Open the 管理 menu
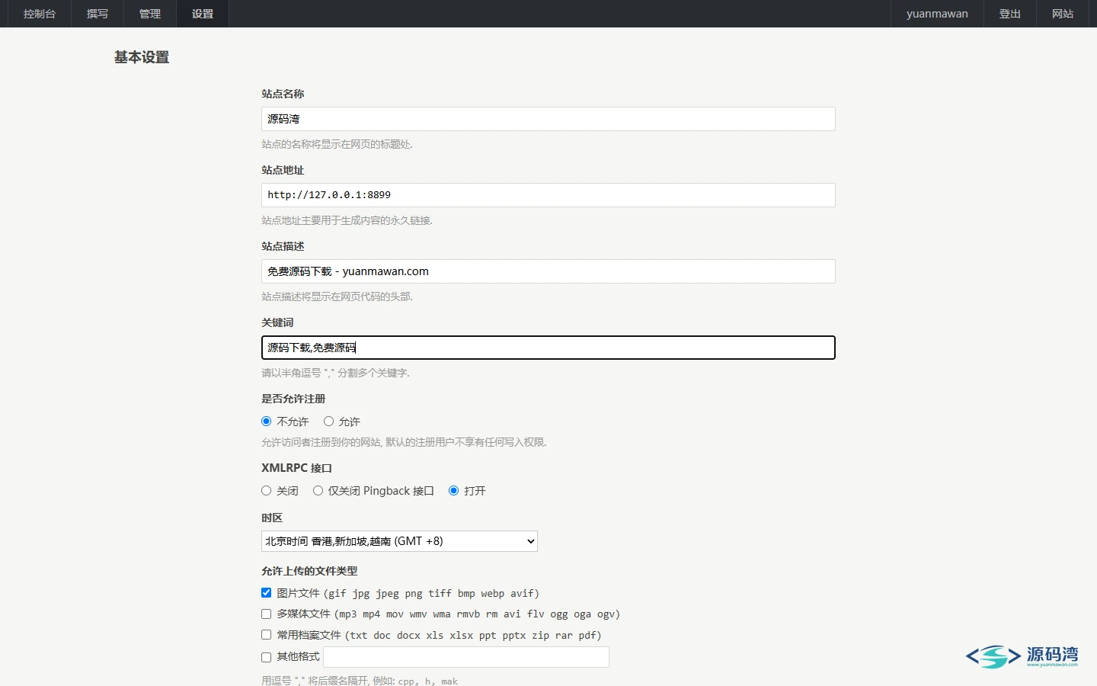The width and height of the screenshot is (1097, 686). [150, 14]
